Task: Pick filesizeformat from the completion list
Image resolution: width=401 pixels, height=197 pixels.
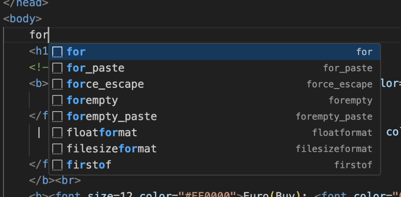Action: point(112,149)
